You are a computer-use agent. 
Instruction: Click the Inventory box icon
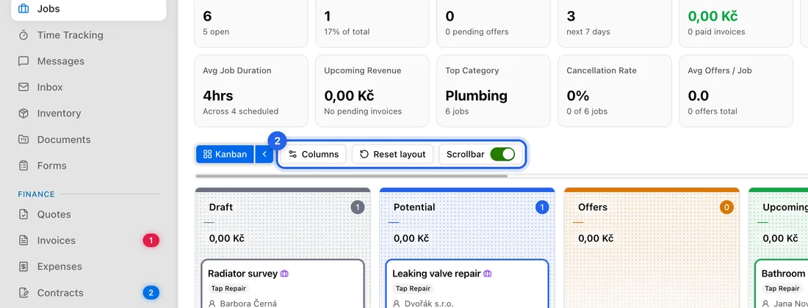point(24,113)
